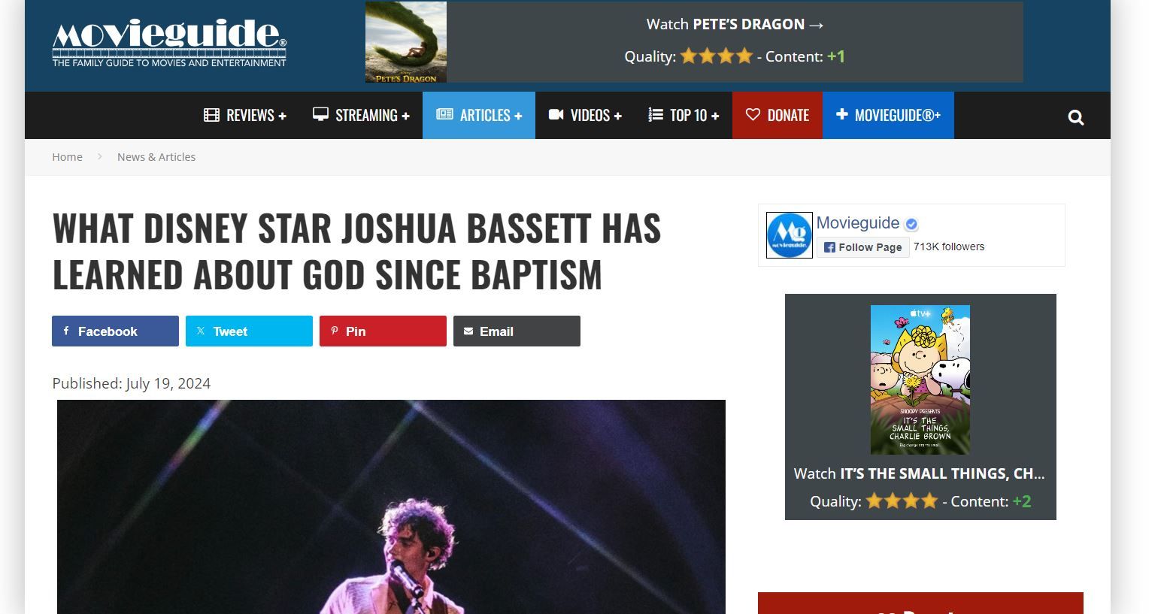Open the Streaming menu
1170x614 pixels.
coord(362,115)
